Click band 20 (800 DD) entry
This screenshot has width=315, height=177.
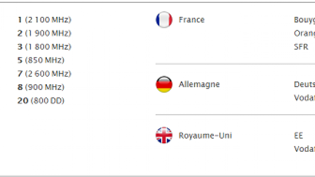[x=41, y=101]
